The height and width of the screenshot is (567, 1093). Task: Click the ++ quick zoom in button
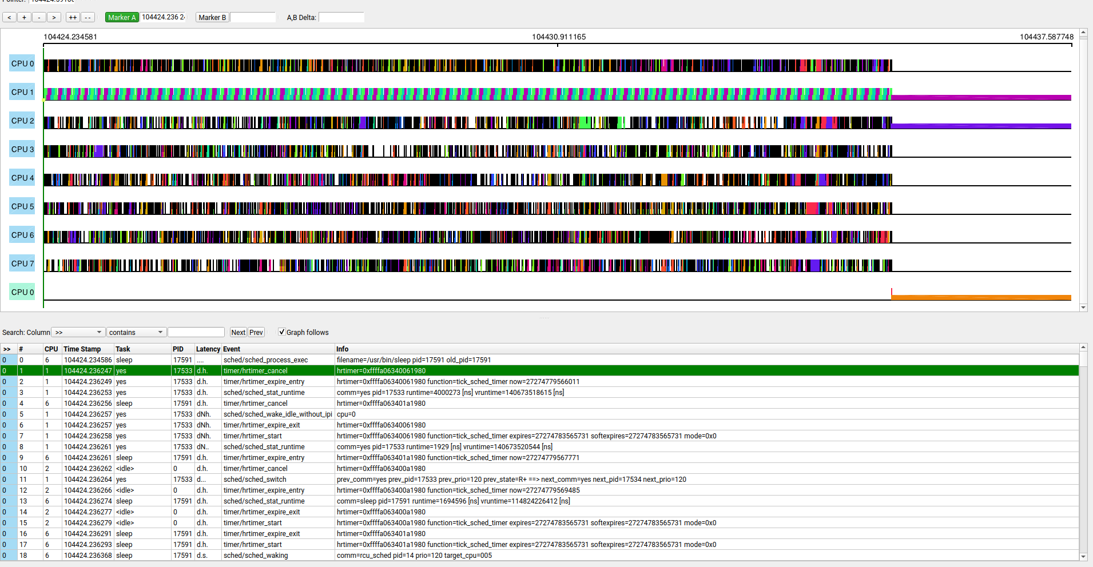[x=73, y=18]
